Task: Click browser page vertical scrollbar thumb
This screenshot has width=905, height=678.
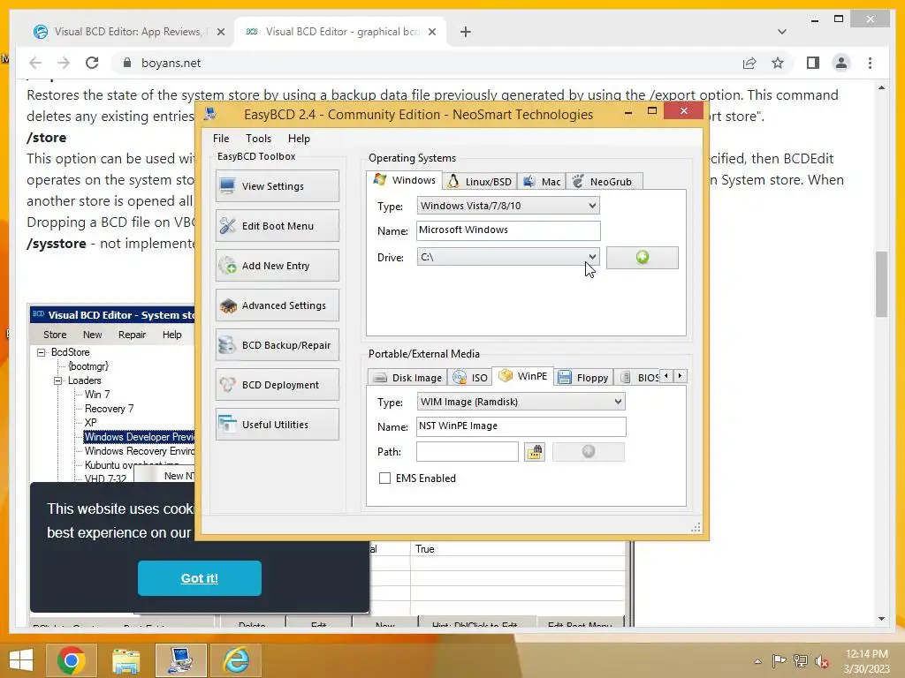Action: point(881,284)
